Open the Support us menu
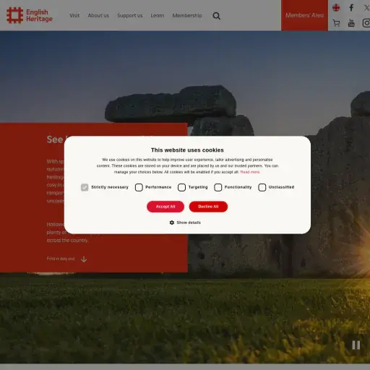The height and width of the screenshot is (370, 370). (130, 15)
